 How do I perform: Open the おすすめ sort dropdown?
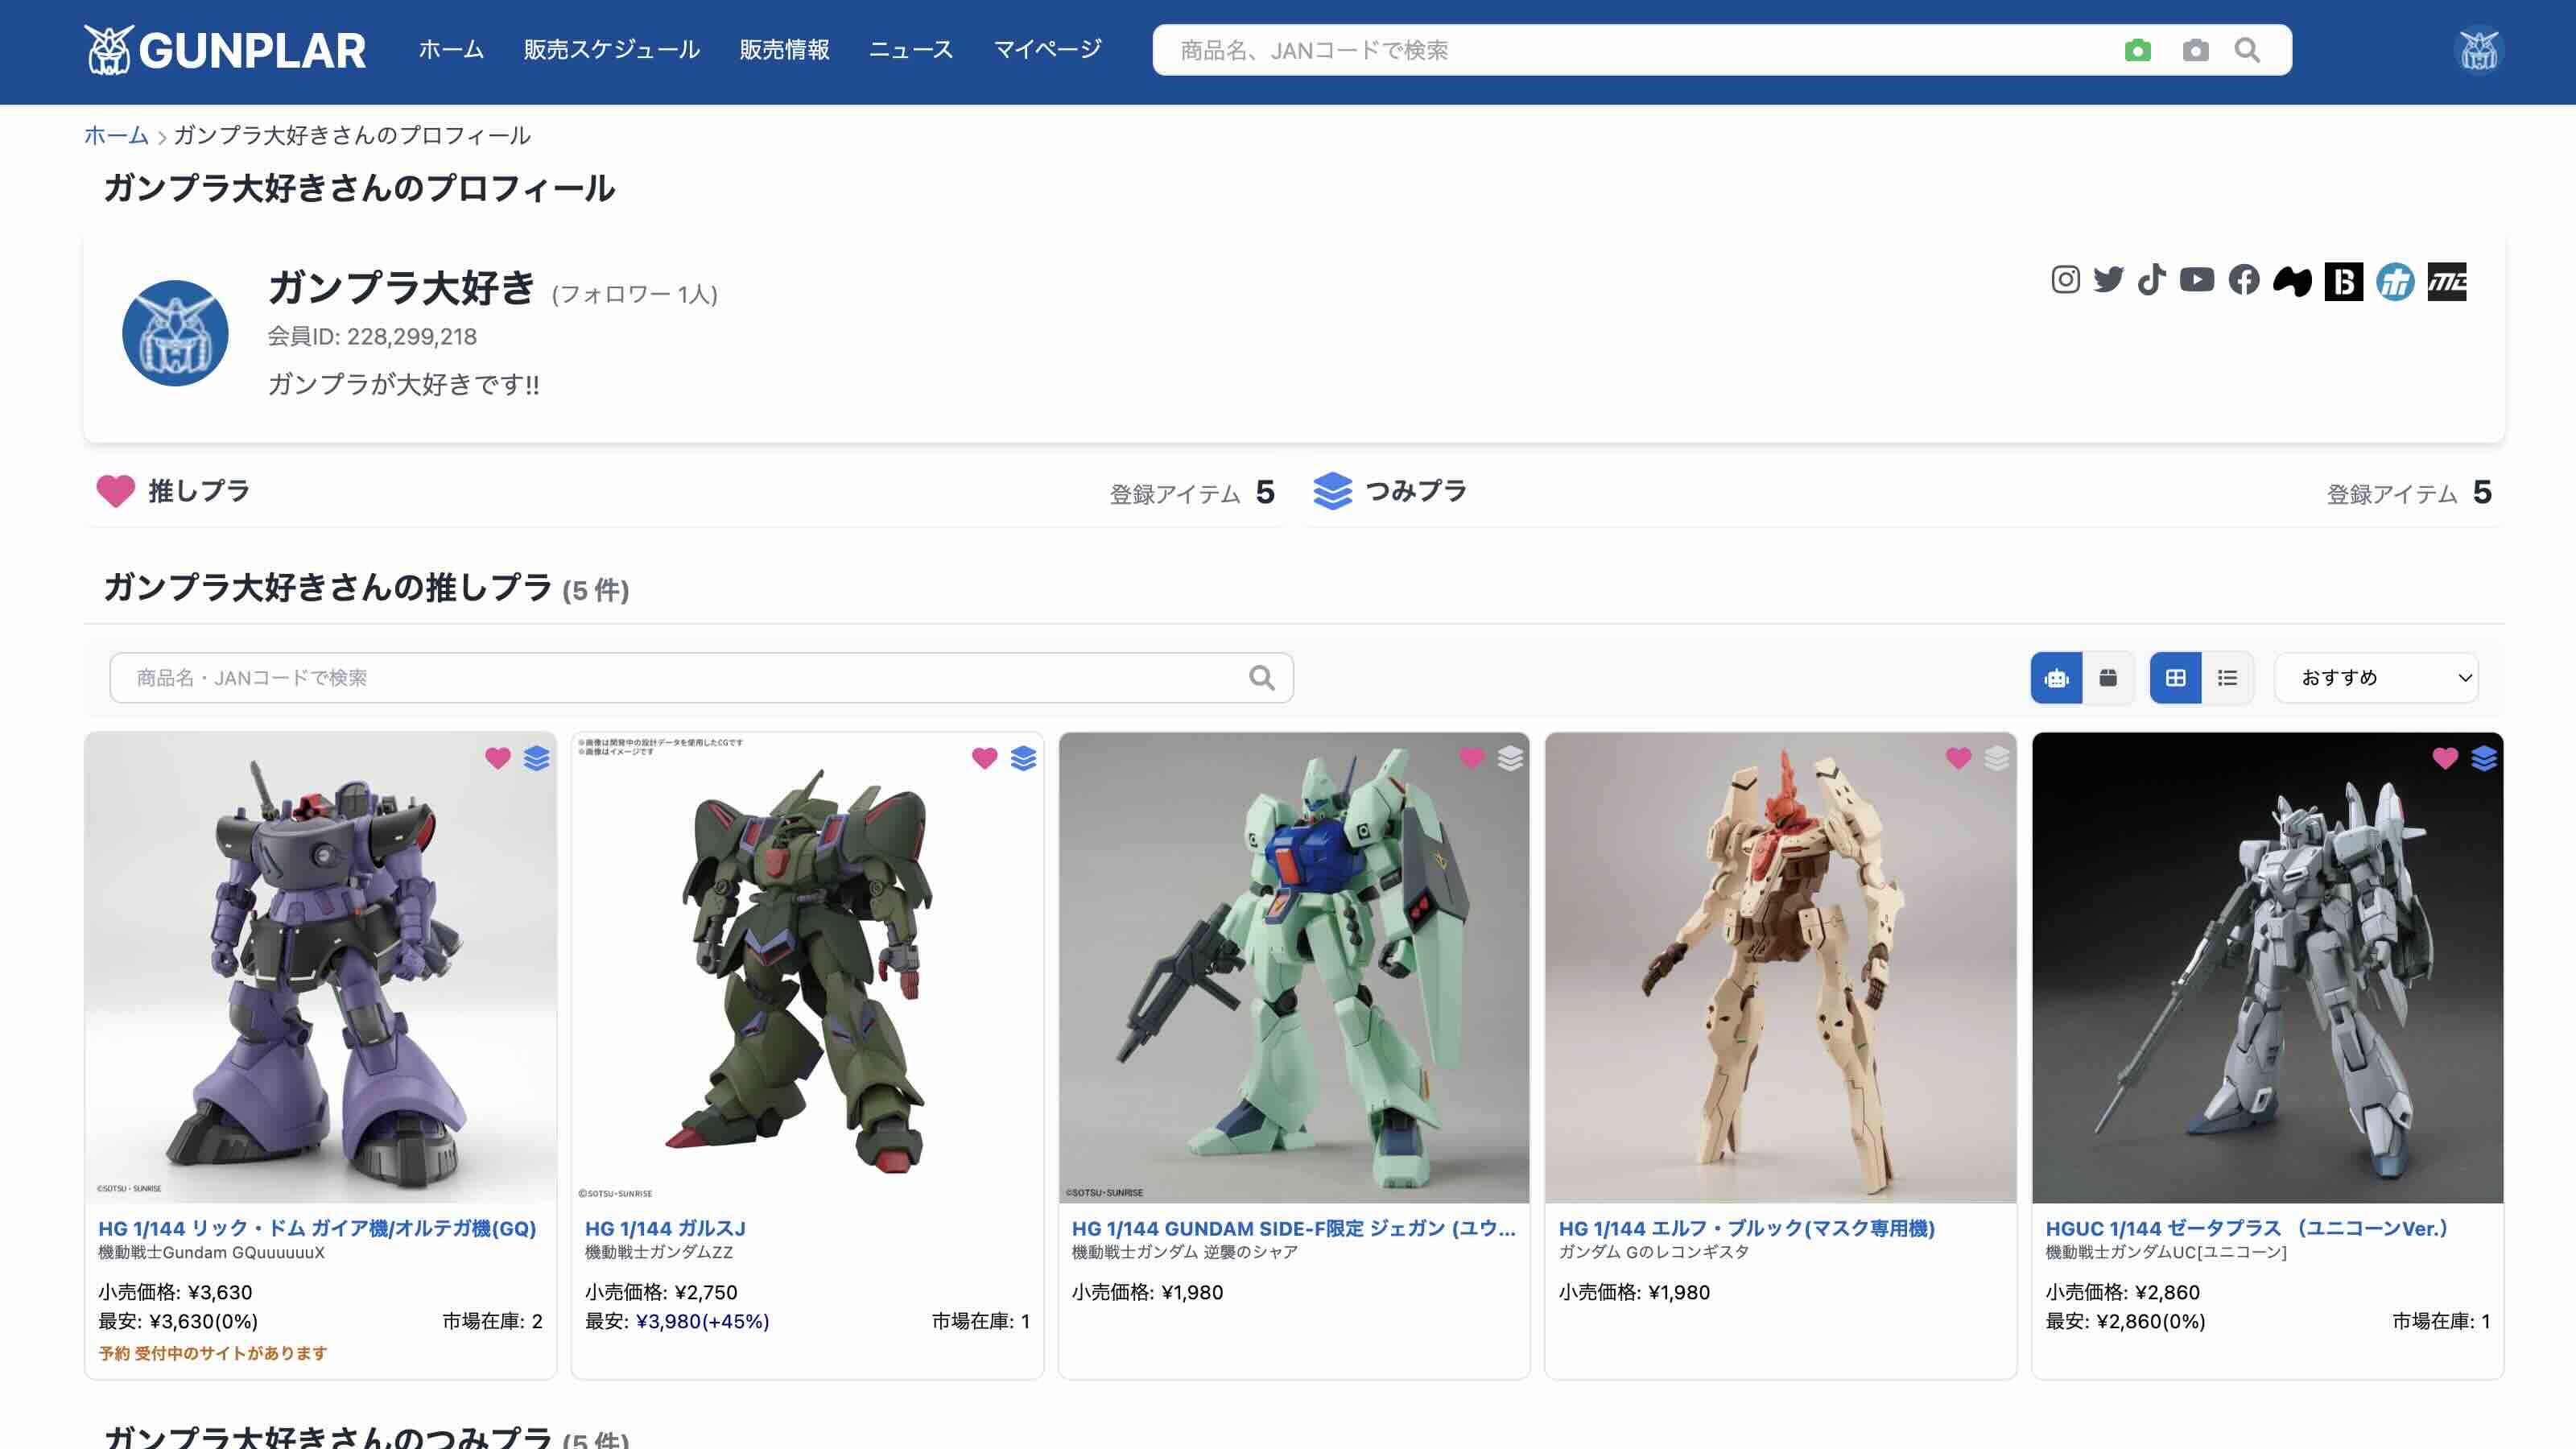click(x=2376, y=678)
